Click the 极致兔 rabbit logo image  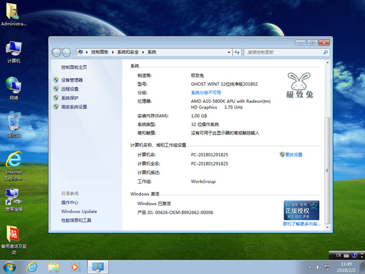pyautogui.click(x=299, y=85)
